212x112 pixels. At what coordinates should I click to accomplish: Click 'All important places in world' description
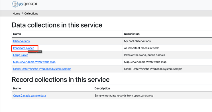pyautogui.click(x=142, y=48)
